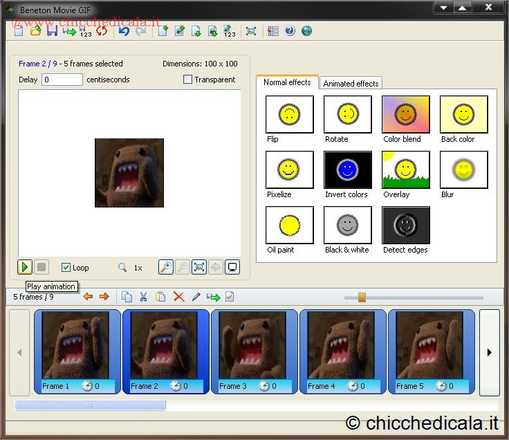Open an existing file with folder icon
The width and height of the screenshot is (509, 440).
tap(35, 31)
